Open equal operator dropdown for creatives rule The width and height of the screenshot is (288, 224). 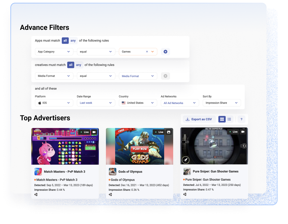click(x=96, y=76)
